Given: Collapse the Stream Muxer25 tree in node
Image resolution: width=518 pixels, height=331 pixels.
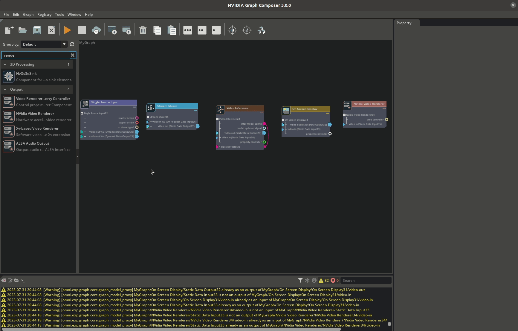Looking at the screenshot, I should click(148, 117).
